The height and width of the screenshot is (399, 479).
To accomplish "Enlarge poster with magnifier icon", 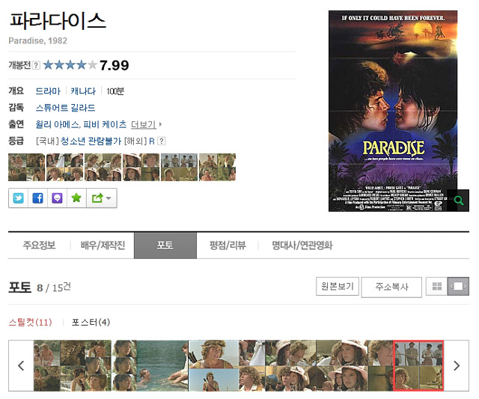I will tap(458, 201).
